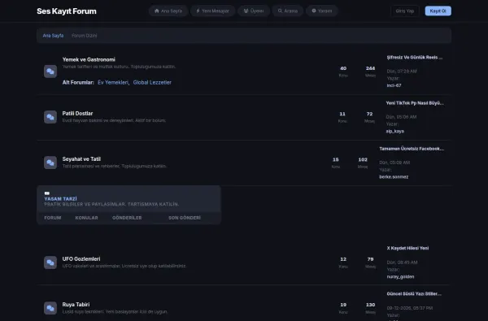This screenshot has width=488, height=321.
Task: Open last post Güncel Süslü Yazı Stiller...
Action: [x=414, y=294]
